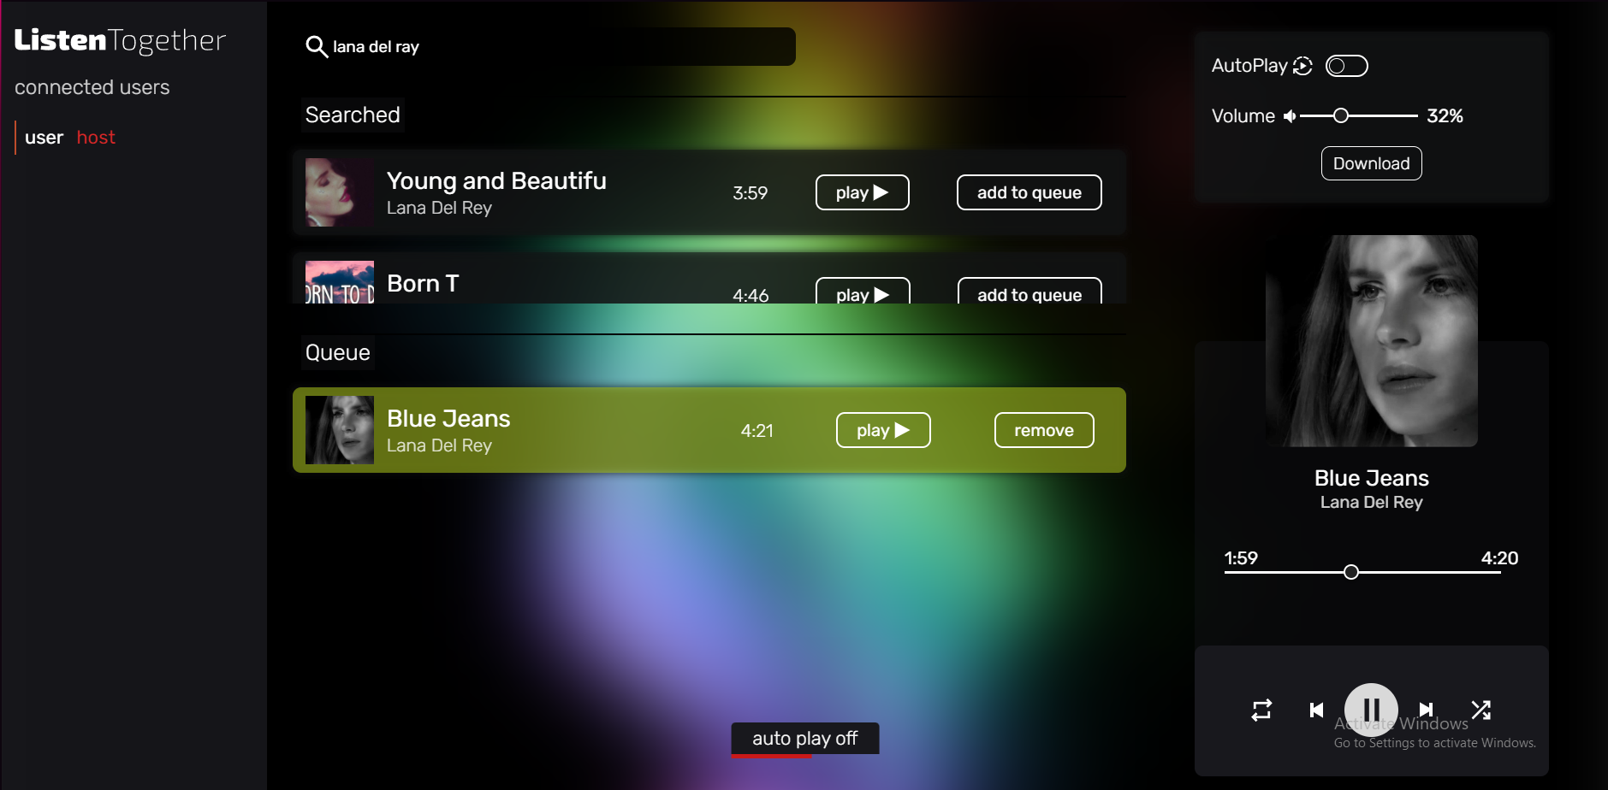Viewport: 1608px width, 790px height.
Task: Seek using the song progress handle
Action: point(1350,572)
